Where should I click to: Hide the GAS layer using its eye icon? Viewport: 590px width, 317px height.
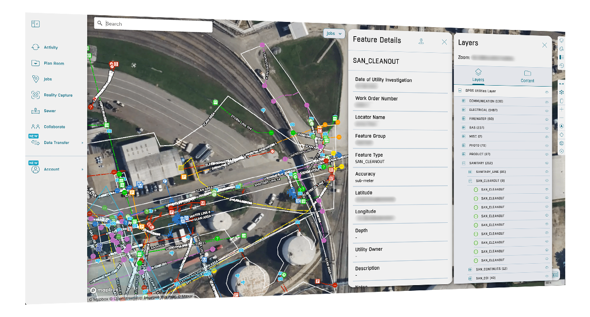coord(546,128)
